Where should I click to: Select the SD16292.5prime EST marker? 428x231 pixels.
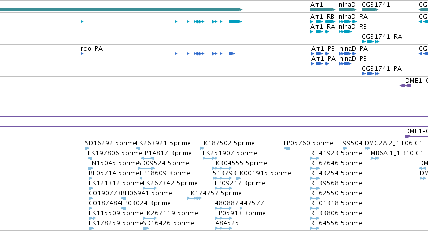88,148
